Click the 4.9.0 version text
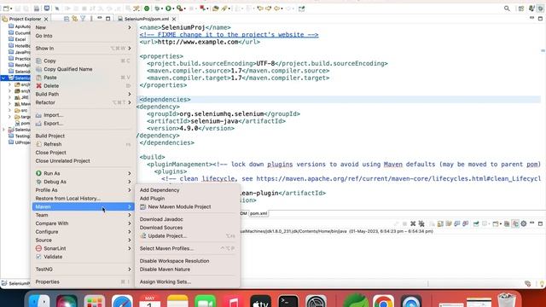 [189, 128]
